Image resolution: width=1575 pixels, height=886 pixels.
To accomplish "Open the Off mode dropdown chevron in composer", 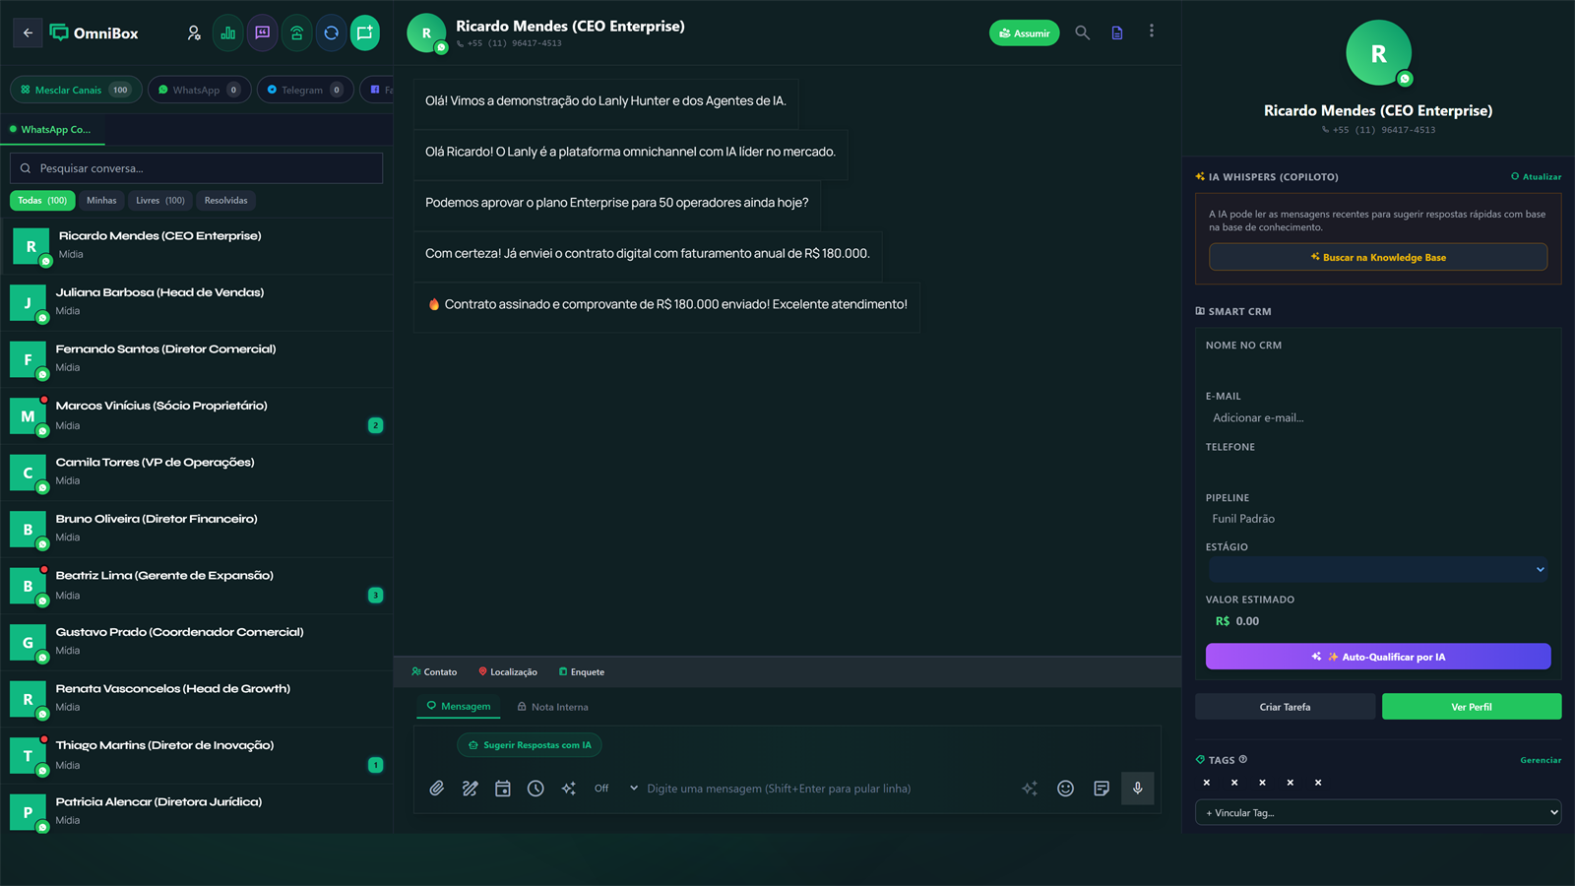I will (x=634, y=789).
